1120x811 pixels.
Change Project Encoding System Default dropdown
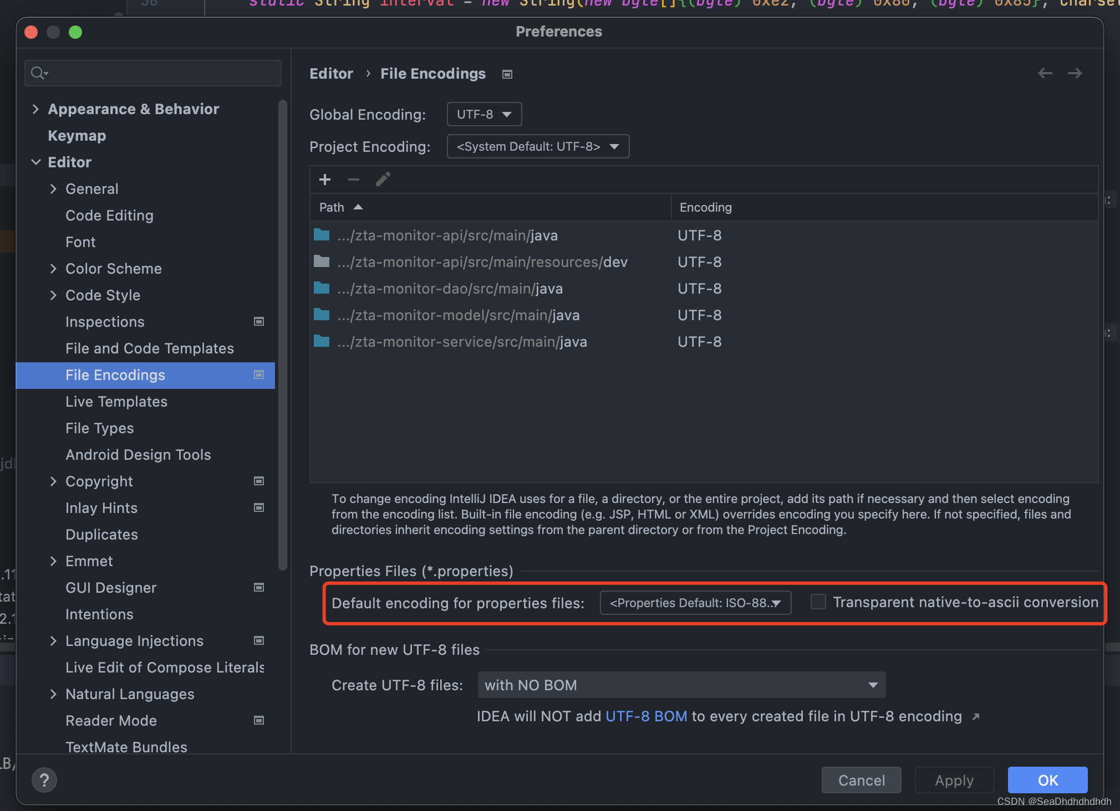click(537, 145)
